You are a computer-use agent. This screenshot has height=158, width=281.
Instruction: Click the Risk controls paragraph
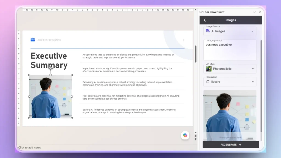click(131, 97)
